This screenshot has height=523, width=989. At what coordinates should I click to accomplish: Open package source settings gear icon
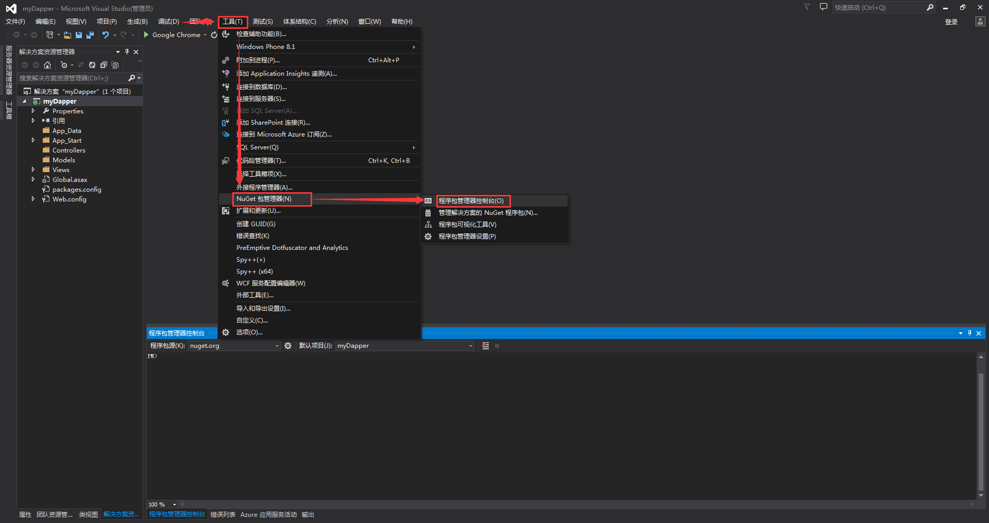(288, 346)
